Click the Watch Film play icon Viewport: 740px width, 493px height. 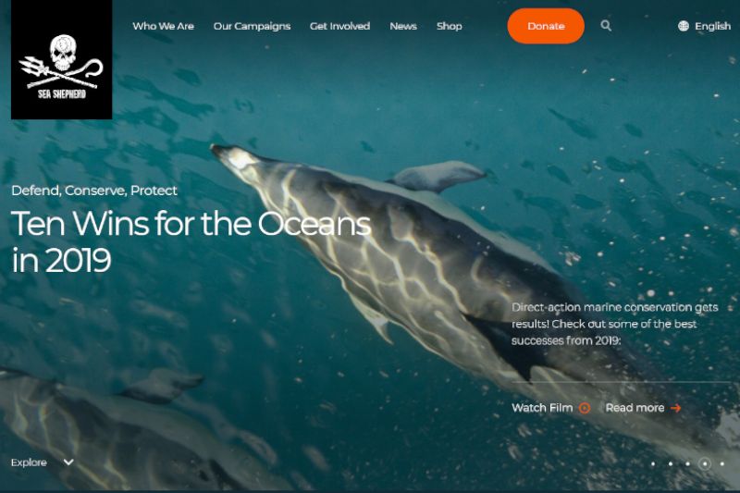pyautogui.click(x=585, y=408)
